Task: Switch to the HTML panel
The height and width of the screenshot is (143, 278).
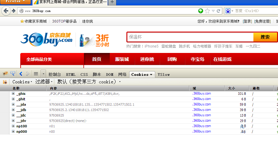Action: (71, 75)
